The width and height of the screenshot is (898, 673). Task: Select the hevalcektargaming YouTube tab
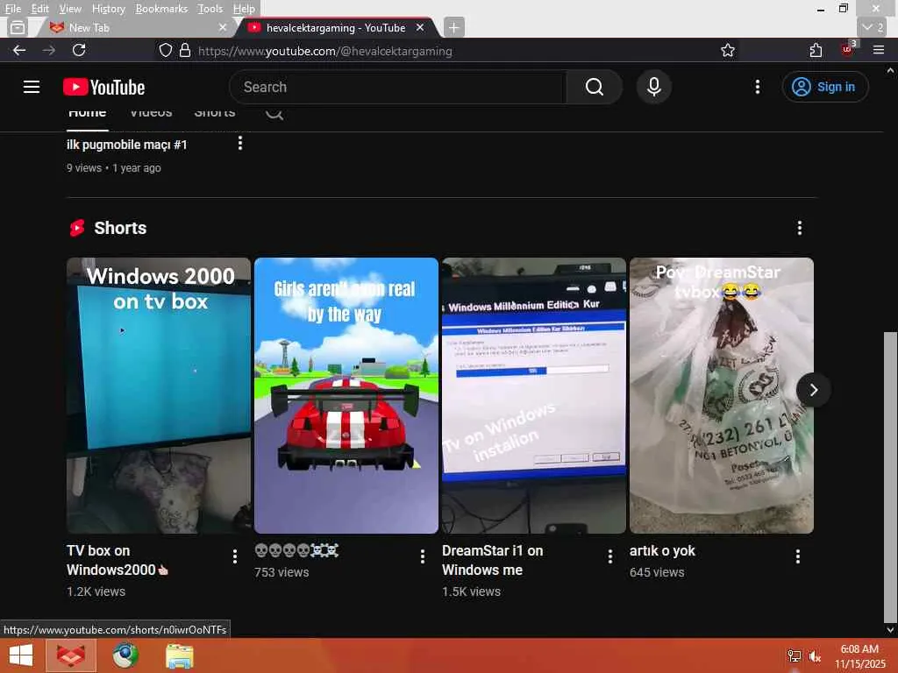[x=335, y=27]
